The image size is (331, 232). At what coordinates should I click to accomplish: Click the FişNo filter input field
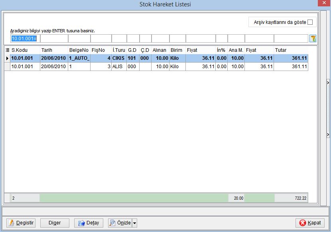pyautogui.click(x=101, y=39)
